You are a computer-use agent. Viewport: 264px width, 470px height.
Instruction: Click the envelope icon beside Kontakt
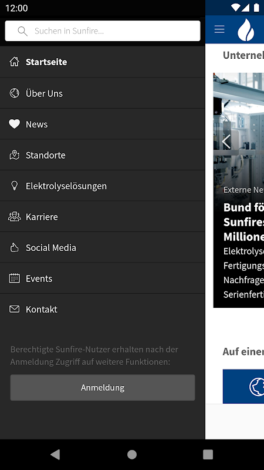pos(14,309)
